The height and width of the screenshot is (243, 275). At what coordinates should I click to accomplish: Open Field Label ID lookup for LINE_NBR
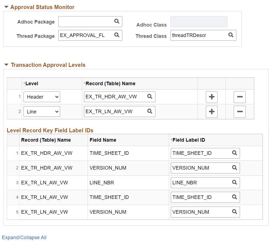(x=235, y=182)
